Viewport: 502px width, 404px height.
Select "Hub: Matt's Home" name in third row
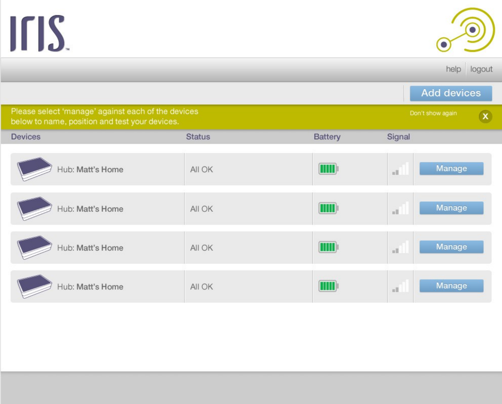pos(90,248)
